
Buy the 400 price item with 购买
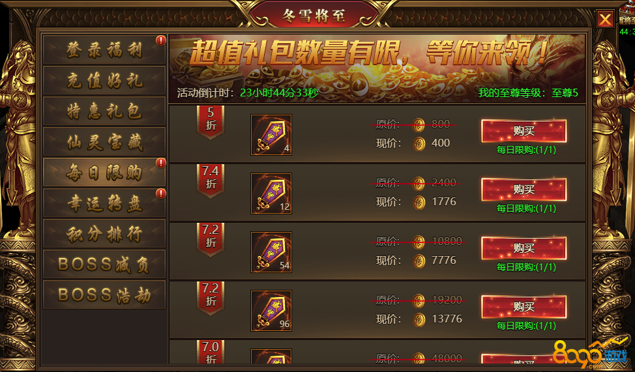[x=524, y=131]
